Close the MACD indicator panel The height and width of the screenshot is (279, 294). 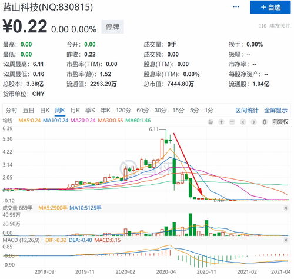pos(286,240)
